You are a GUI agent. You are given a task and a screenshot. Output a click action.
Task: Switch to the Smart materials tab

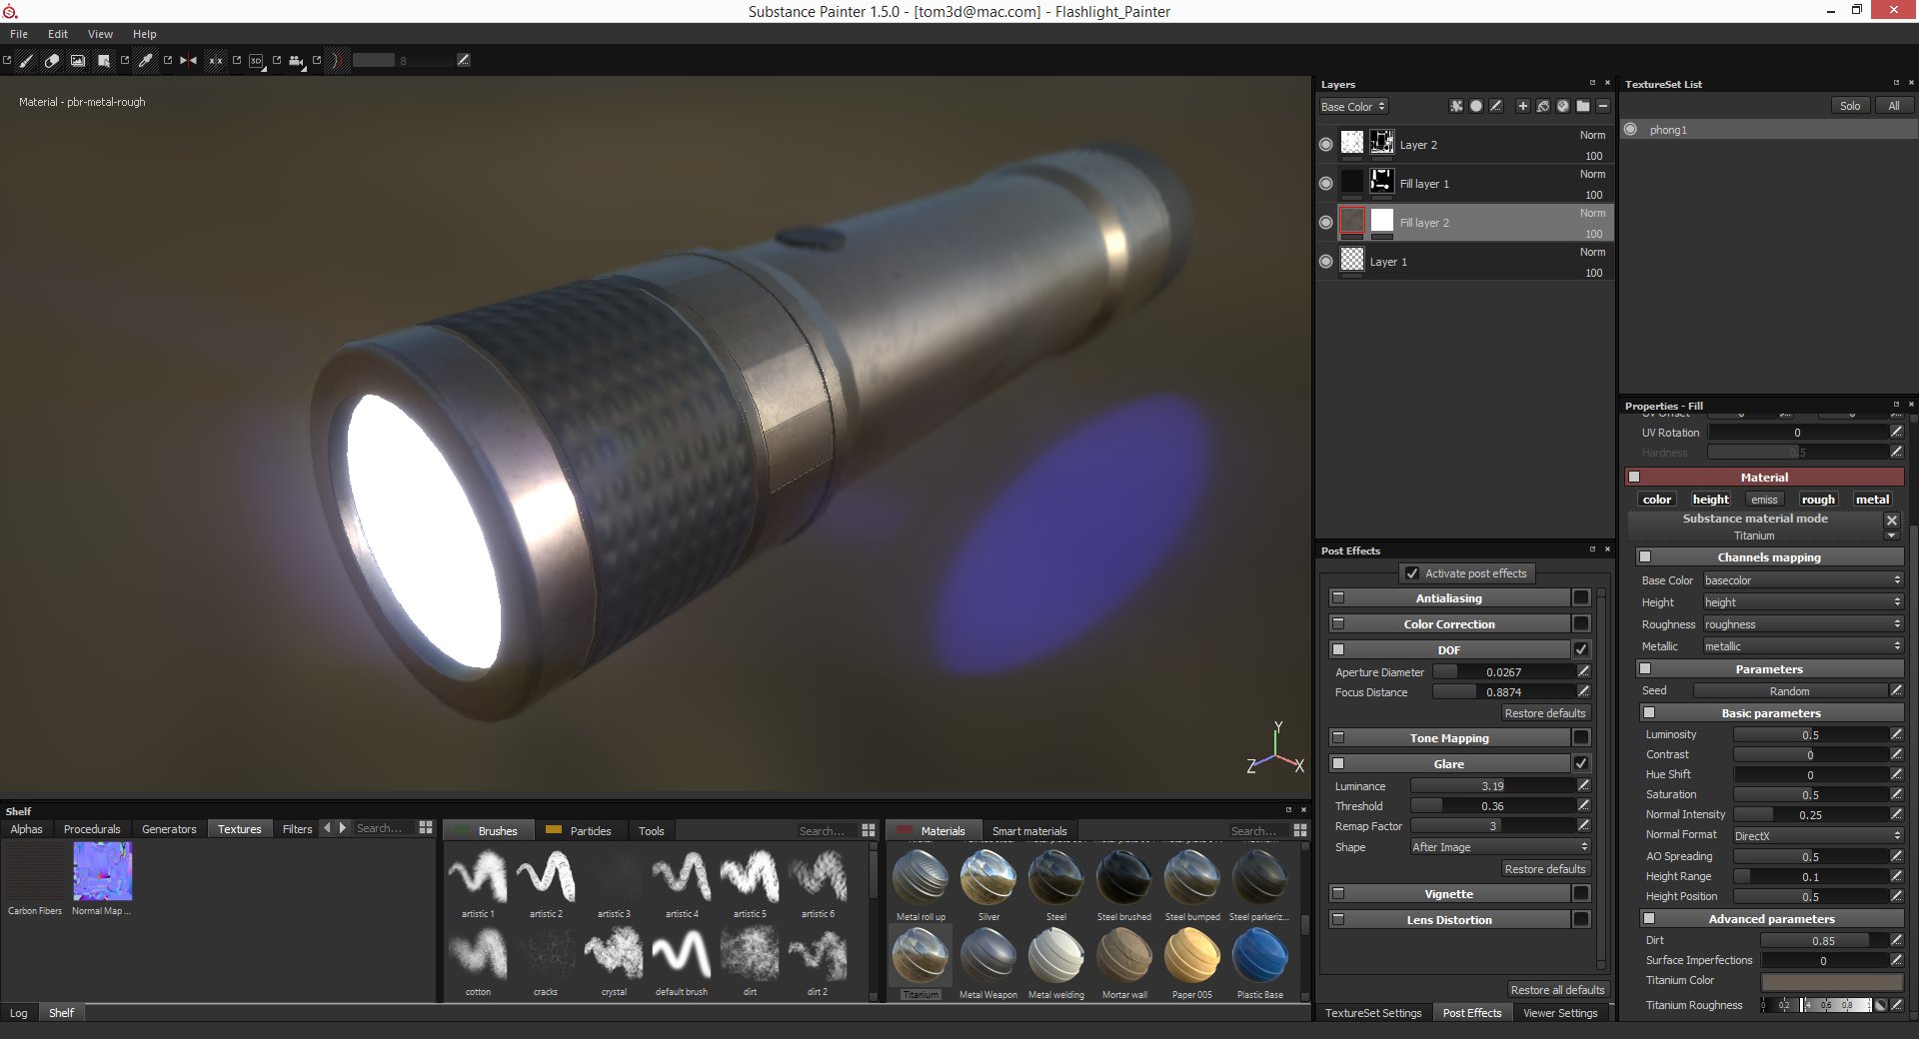tap(1029, 830)
